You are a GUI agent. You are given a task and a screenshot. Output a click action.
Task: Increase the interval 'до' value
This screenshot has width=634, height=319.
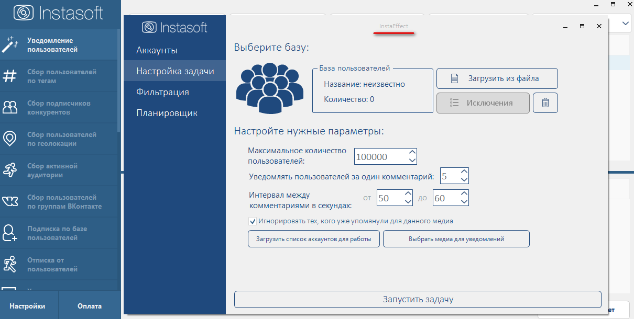tap(464, 194)
